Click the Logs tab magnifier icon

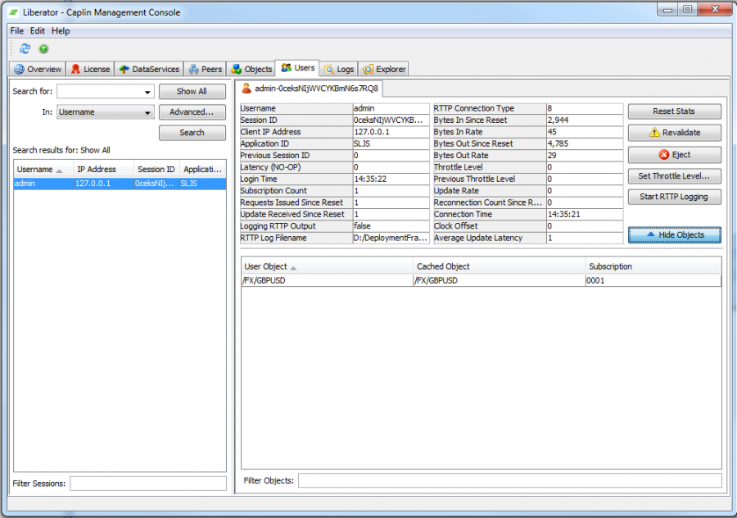(x=329, y=69)
